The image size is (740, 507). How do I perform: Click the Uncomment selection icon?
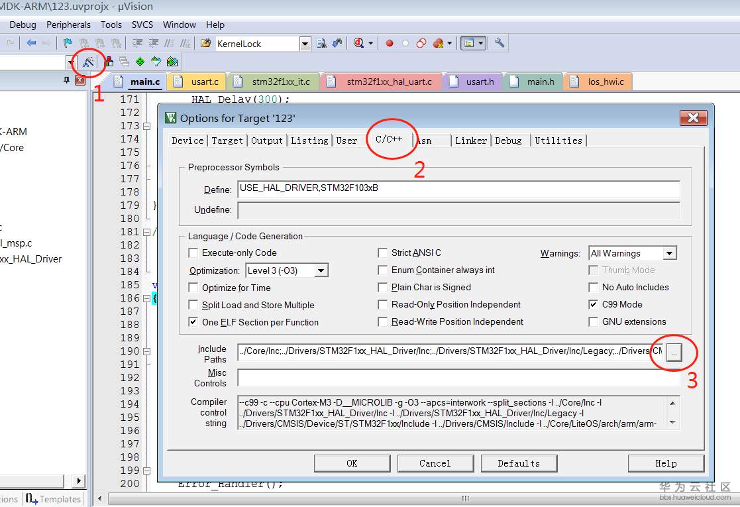coord(185,44)
